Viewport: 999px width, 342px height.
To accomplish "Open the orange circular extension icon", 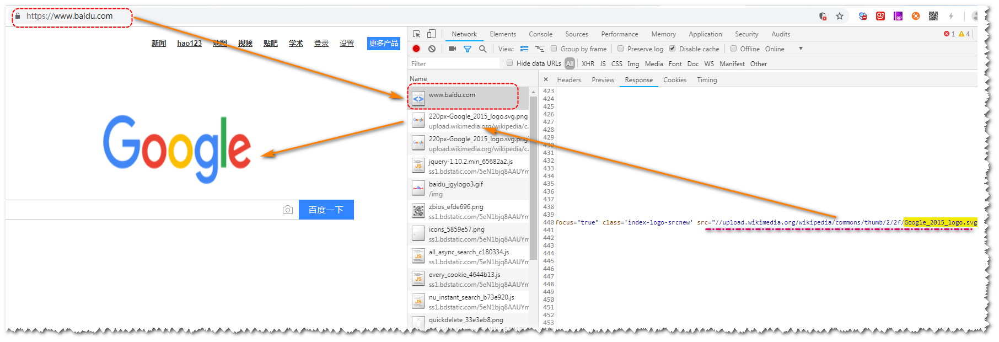I will click(x=916, y=16).
